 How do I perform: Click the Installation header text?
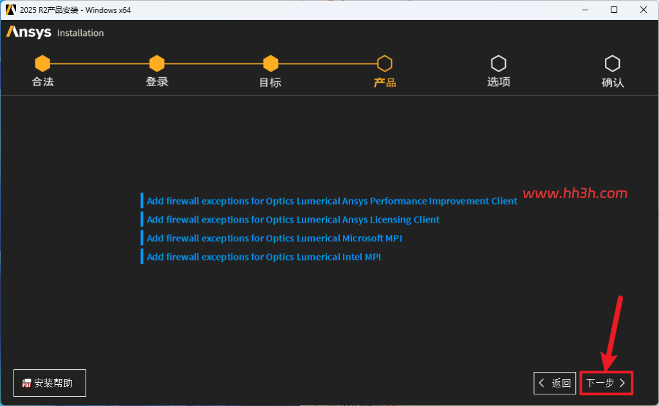pyautogui.click(x=80, y=33)
